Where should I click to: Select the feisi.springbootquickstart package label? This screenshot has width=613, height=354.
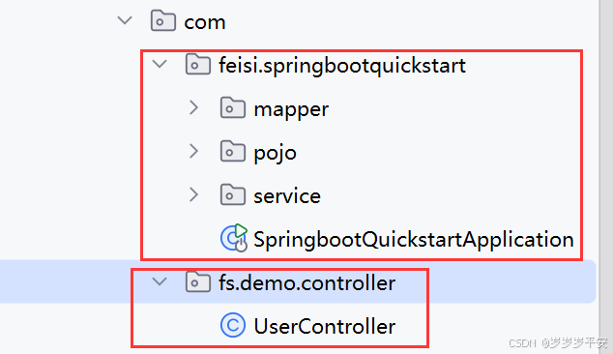click(x=342, y=66)
